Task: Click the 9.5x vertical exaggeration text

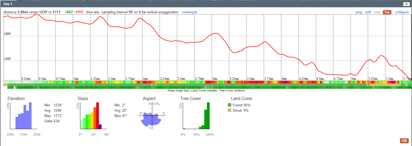Action: pyautogui.click(x=159, y=12)
